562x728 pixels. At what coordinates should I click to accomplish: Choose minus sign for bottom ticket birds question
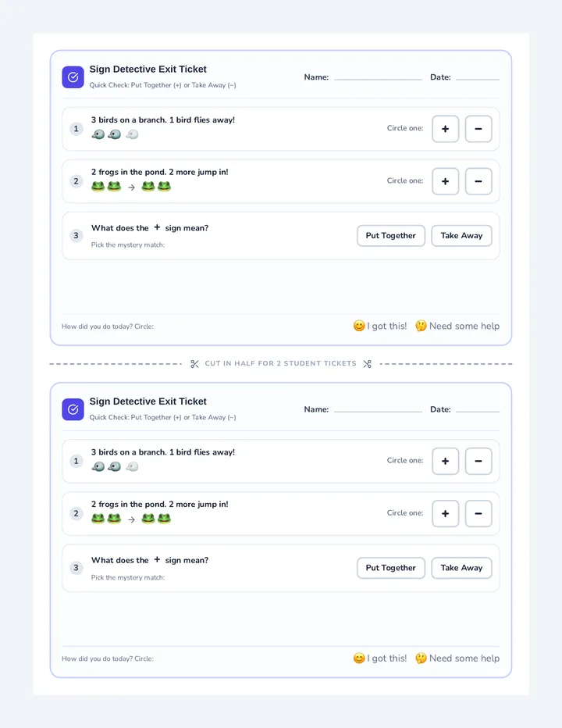(478, 461)
